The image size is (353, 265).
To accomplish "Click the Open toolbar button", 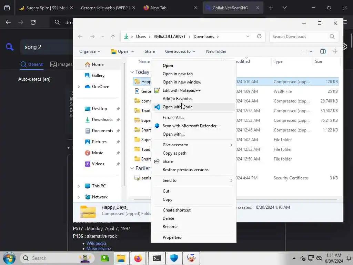I will (x=120, y=51).
